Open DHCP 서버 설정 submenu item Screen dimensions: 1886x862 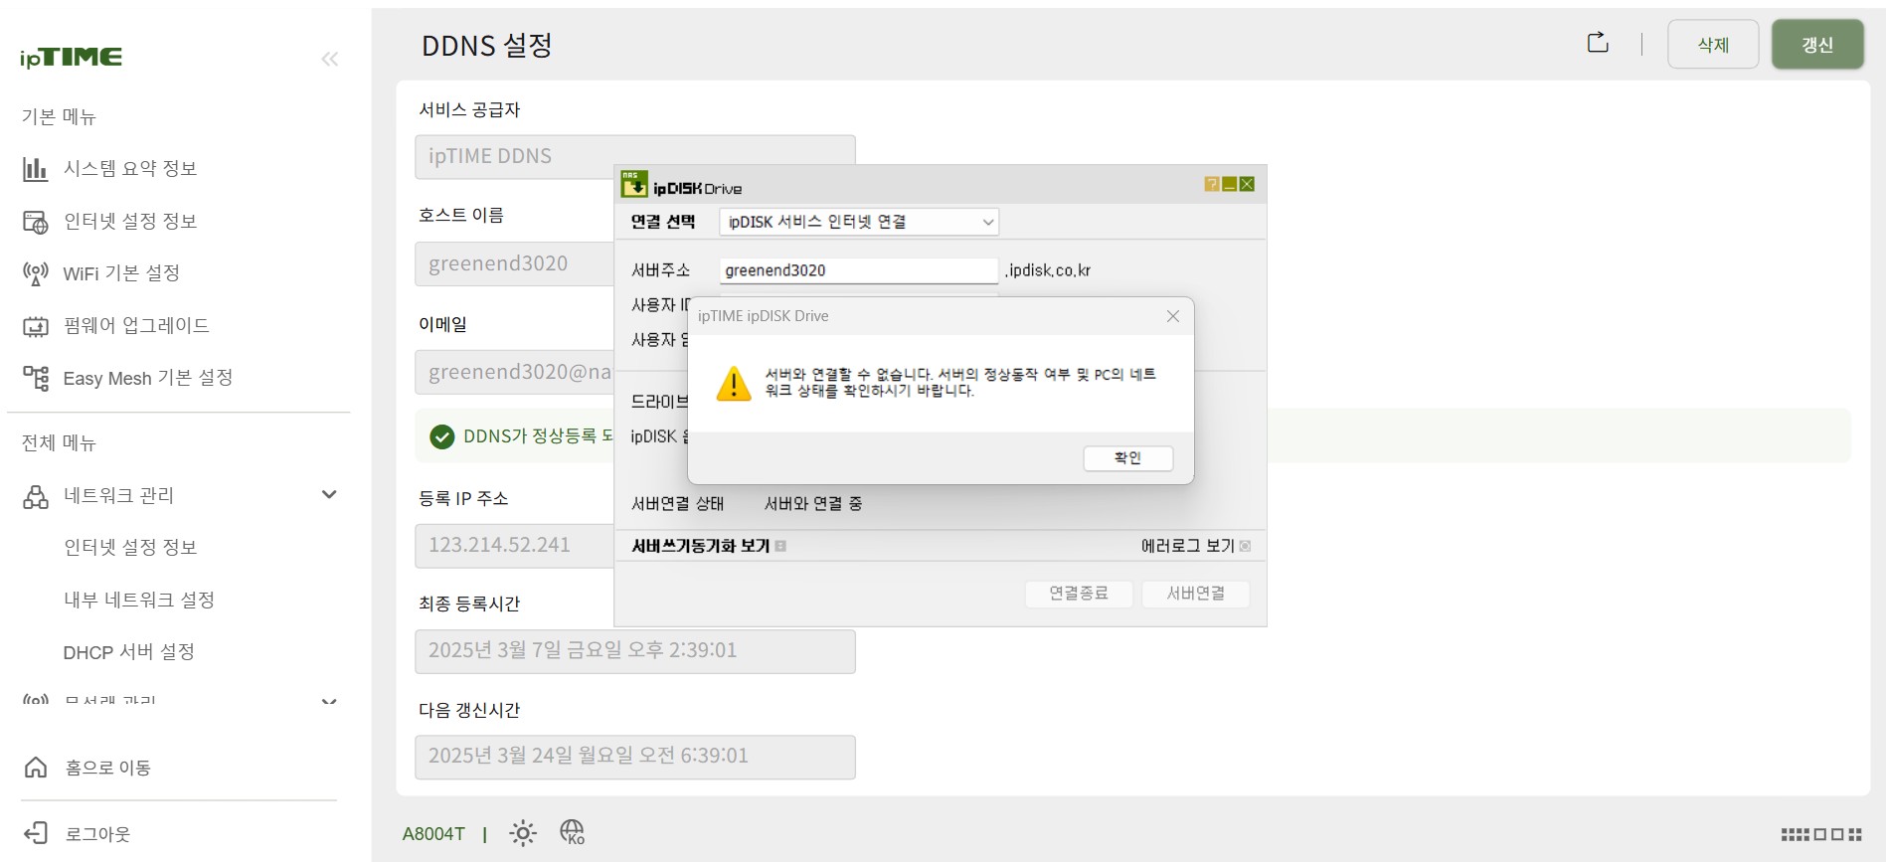point(129,652)
